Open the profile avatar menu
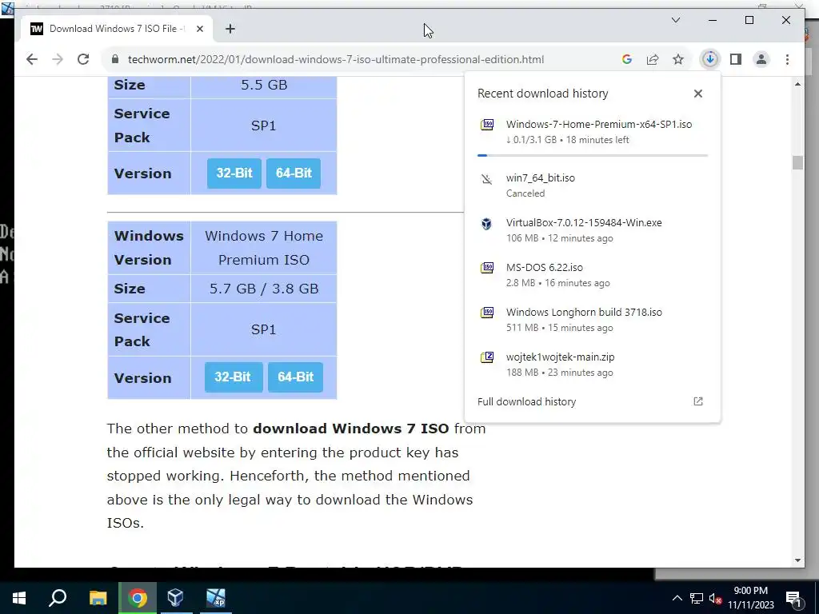819x614 pixels. point(761,59)
